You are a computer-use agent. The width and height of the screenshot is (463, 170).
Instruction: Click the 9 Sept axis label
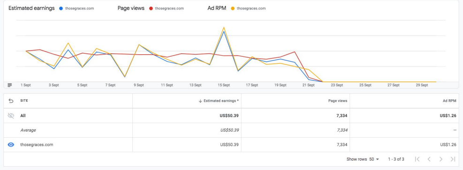point(139,85)
